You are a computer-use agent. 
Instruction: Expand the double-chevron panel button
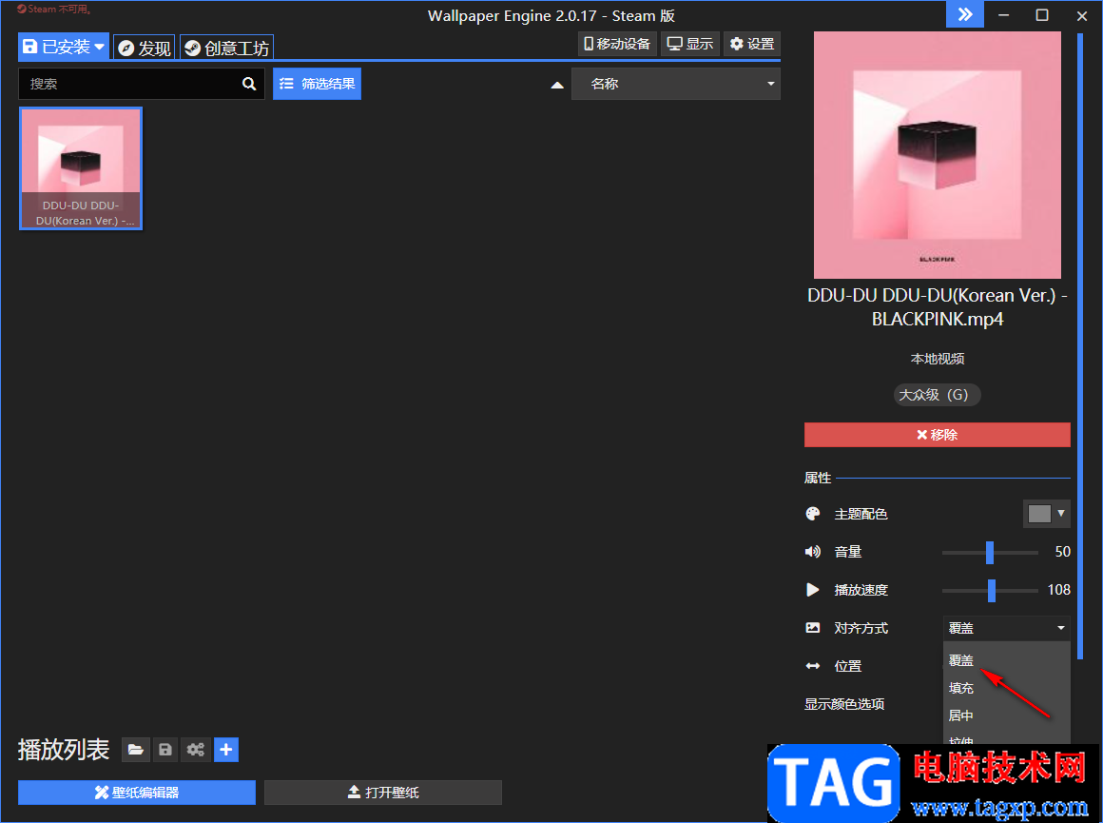(x=965, y=14)
